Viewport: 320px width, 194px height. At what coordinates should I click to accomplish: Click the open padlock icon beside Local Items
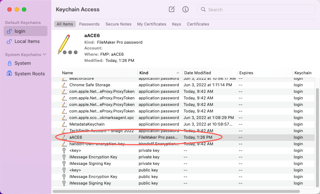[9, 41]
